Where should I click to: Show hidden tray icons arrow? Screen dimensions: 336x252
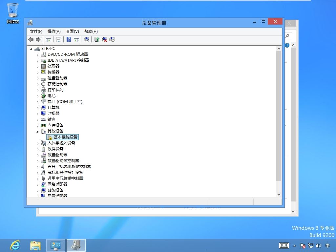click(x=295, y=246)
